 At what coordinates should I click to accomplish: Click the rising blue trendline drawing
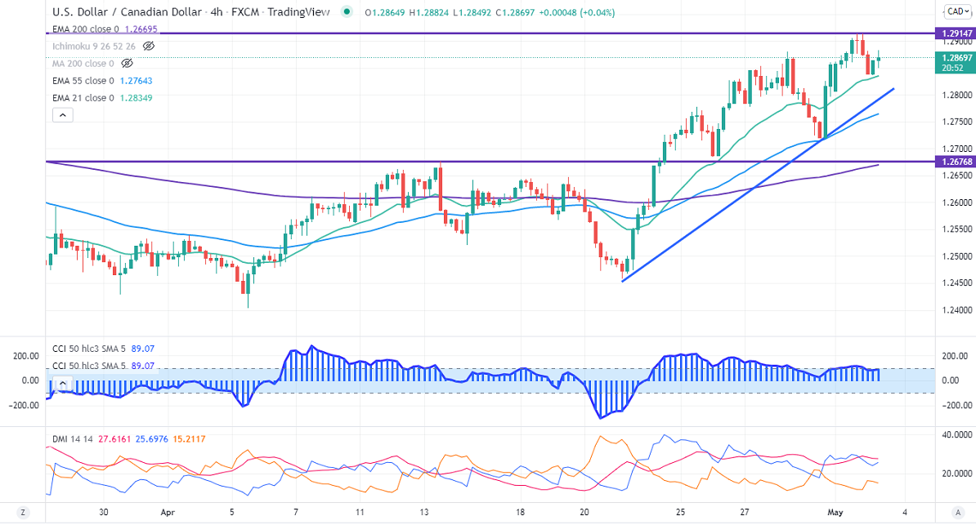[x=758, y=185]
